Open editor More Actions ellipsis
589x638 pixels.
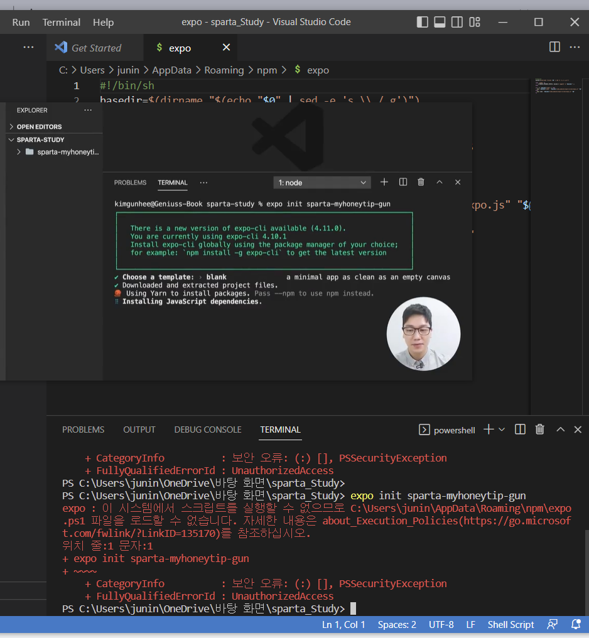pyautogui.click(x=575, y=47)
